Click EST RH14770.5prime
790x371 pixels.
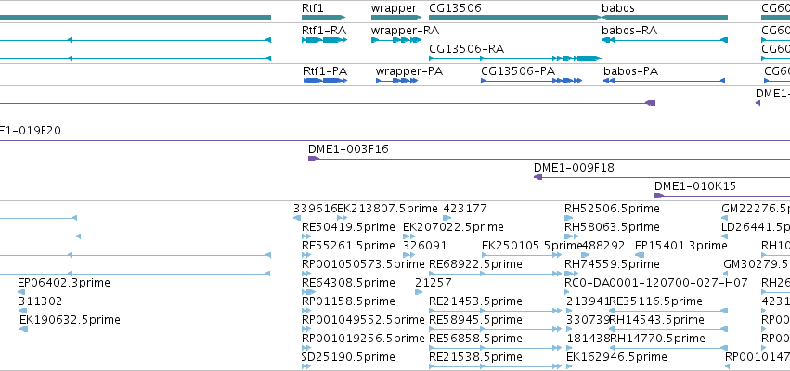[657, 339]
